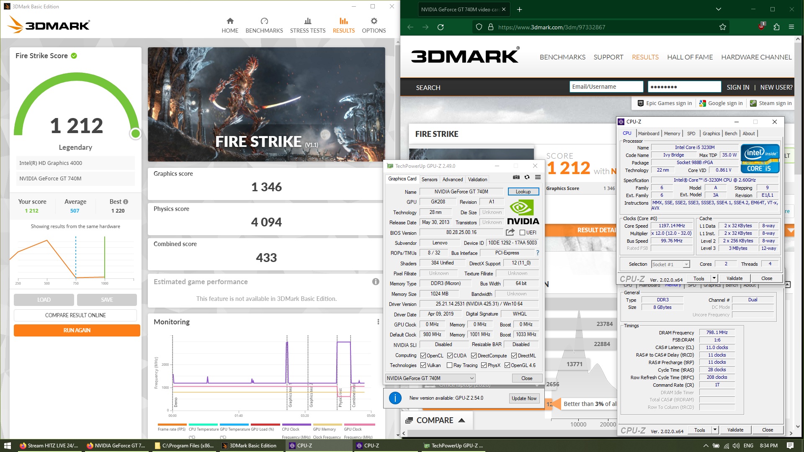Open browser extensions puzzle icon

pyautogui.click(x=776, y=27)
